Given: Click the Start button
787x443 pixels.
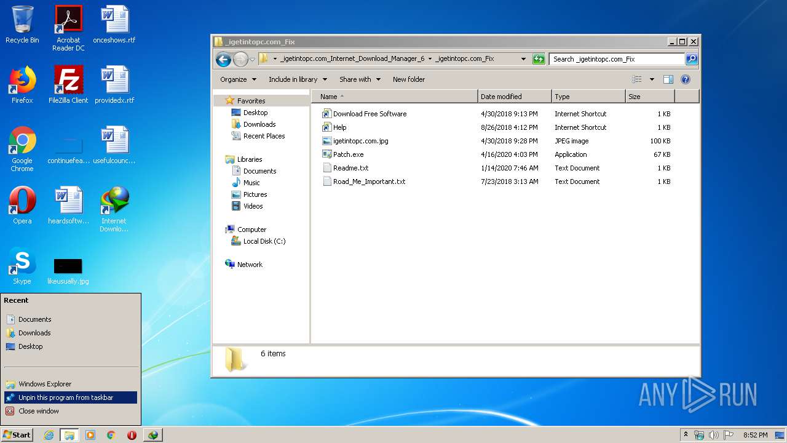Looking at the screenshot, I should pos(17,435).
